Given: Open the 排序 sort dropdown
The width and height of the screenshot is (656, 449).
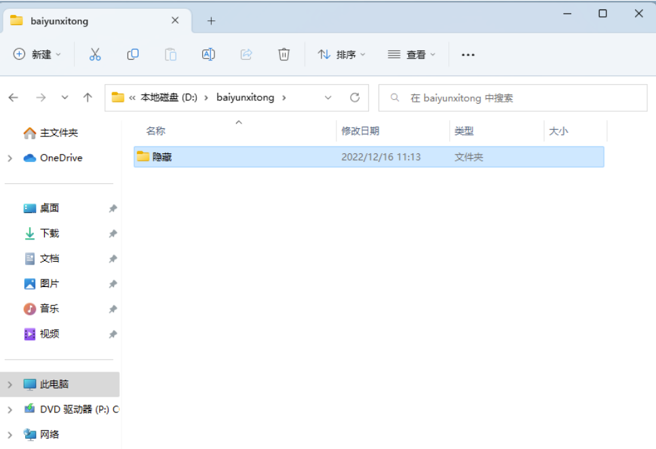Looking at the screenshot, I should (341, 54).
